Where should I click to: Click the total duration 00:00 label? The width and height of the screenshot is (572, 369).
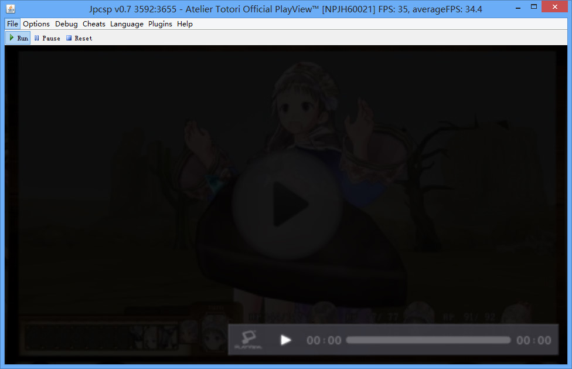534,340
